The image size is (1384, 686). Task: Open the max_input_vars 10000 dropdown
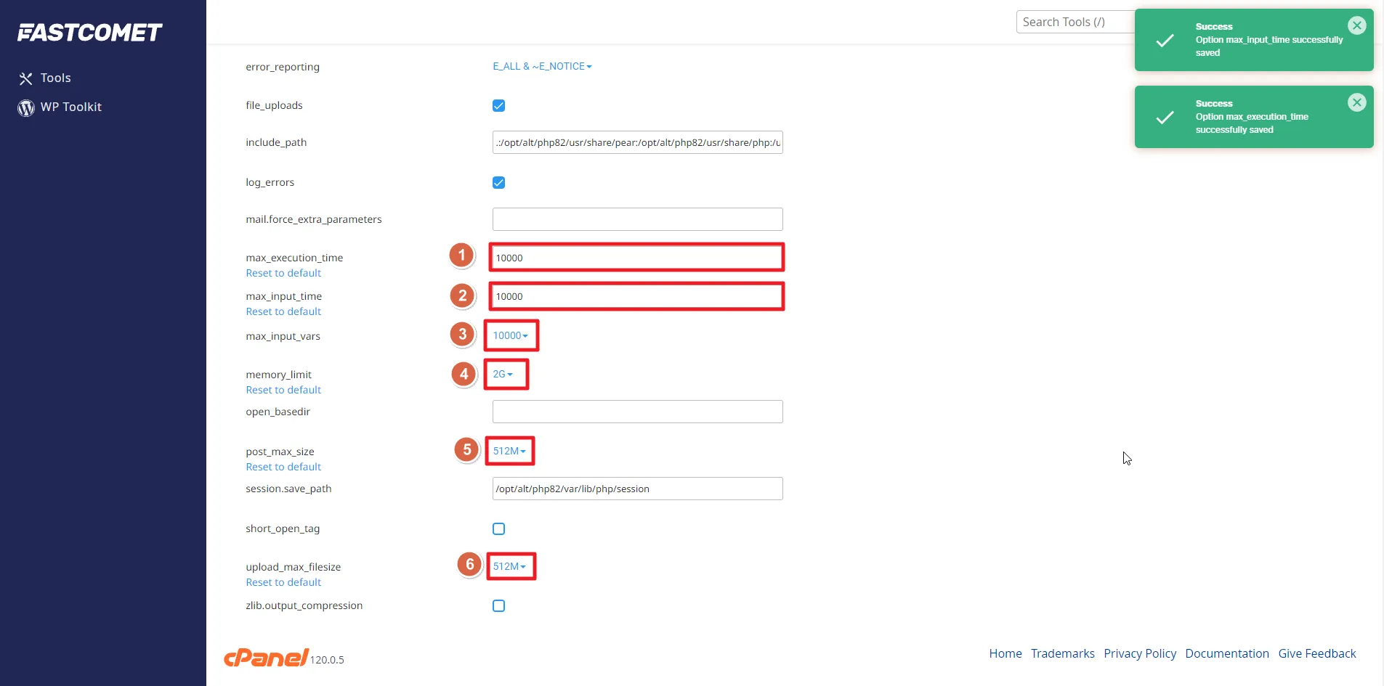pyautogui.click(x=510, y=335)
